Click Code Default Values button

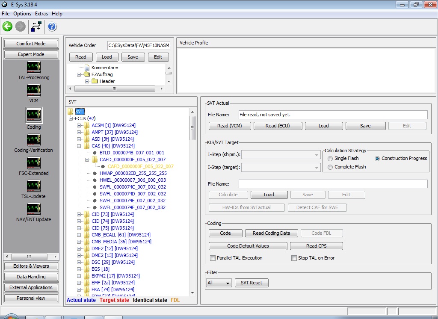248,246
